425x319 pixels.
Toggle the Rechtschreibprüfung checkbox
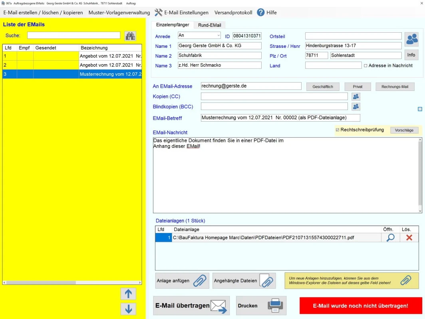pyautogui.click(x=338, y=130)
